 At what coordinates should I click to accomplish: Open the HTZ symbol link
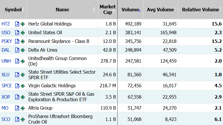6,24
